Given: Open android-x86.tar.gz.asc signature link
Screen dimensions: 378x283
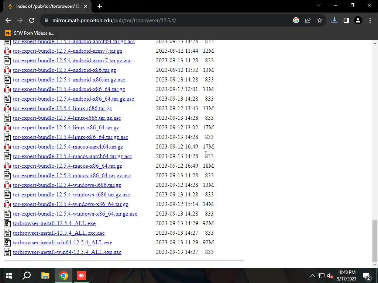Looking at the screenshot, I should pyautogui.click(x=69, y=80).
